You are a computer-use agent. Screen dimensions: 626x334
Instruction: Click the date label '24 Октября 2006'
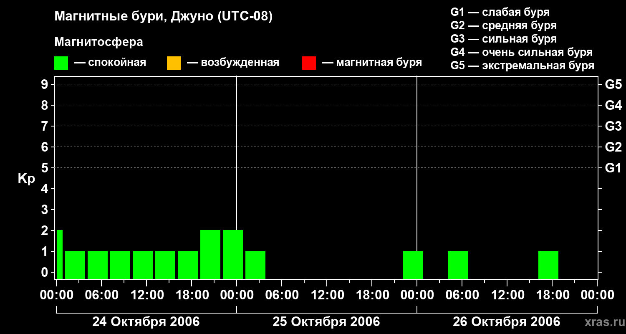[x=146, y=321]
